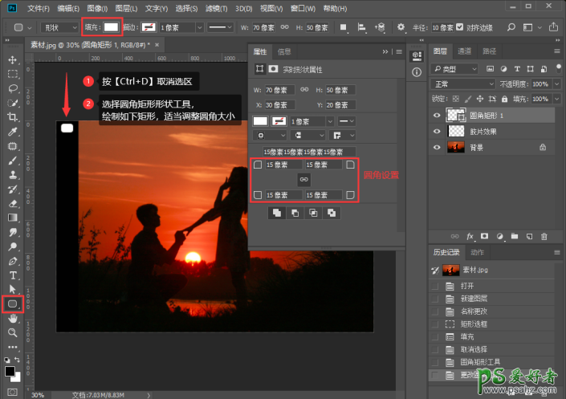566x399 pixels.
Task: Open the 形状 tool mode dropdown
Action: coord(59,27)
